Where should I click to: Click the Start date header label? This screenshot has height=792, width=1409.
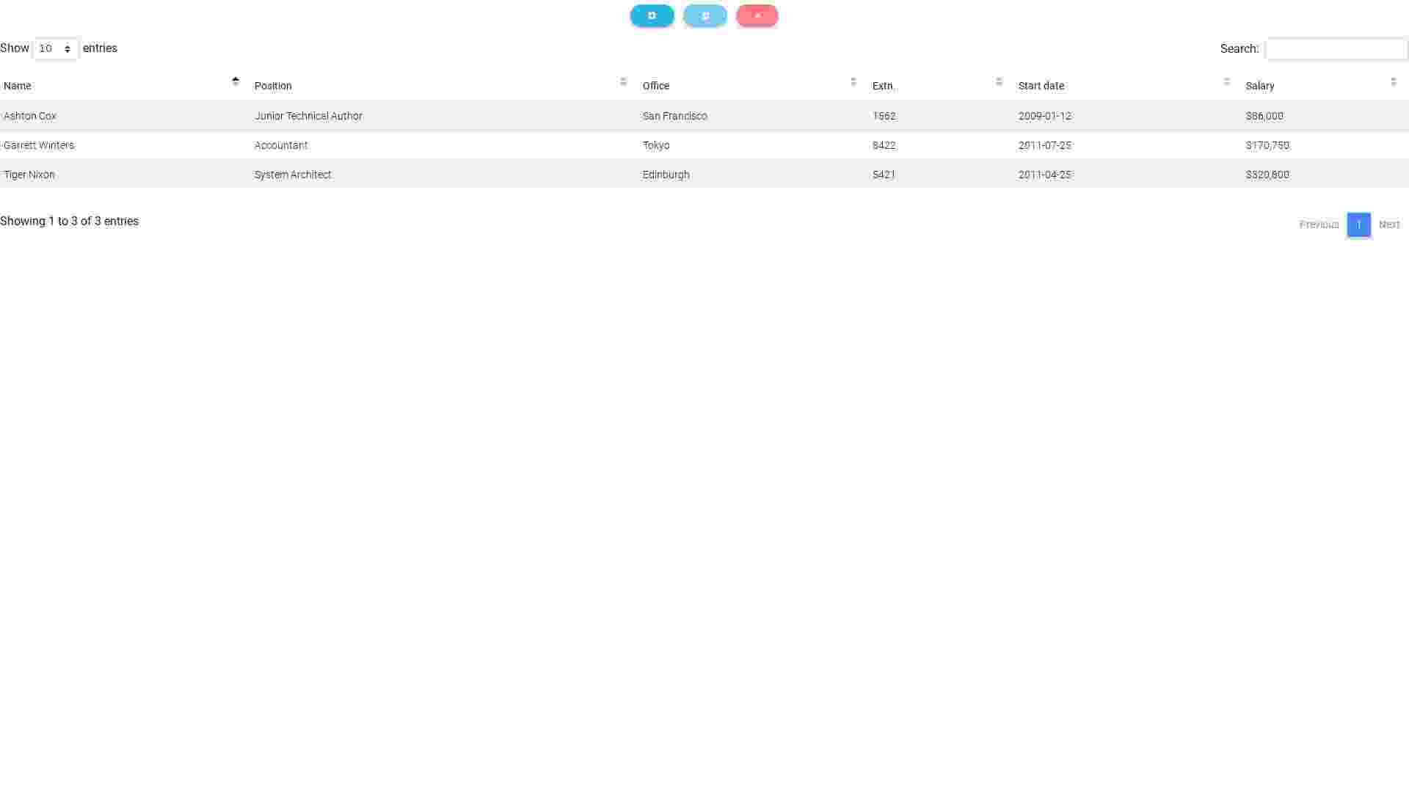pyautogui.click(x=1041, y=86)
